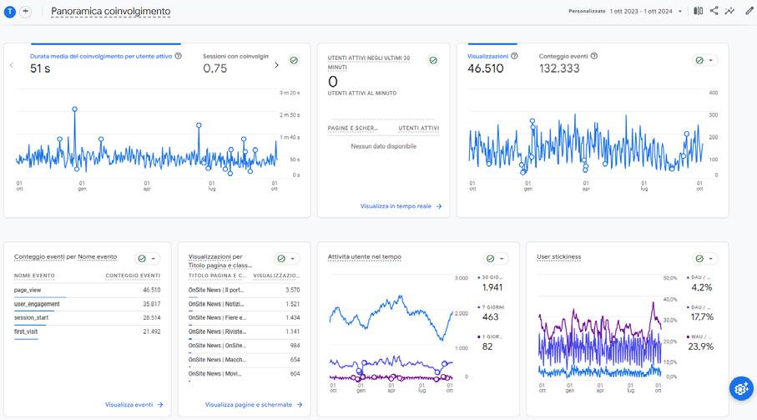This screenshot has width=757, height=420.
Task: Open dropdown on Attività utente nel tempo
Action: click(x=502, y=259)
